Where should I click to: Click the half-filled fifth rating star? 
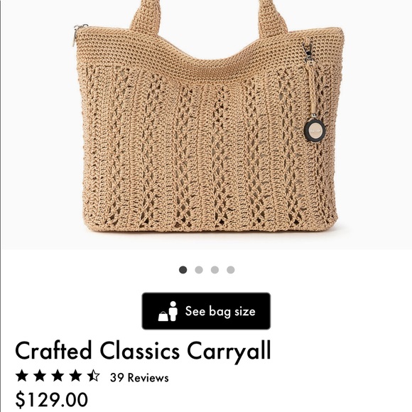[94, 376]
